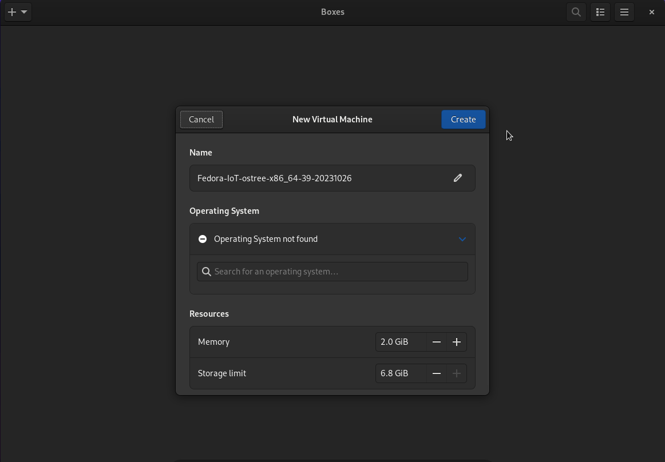This screenshot has width=665, height=462.
Task: Click the Operating System not found row
Action: (332, 239)
